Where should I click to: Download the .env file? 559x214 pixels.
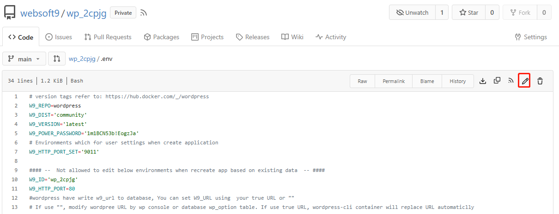coord(483,81)
